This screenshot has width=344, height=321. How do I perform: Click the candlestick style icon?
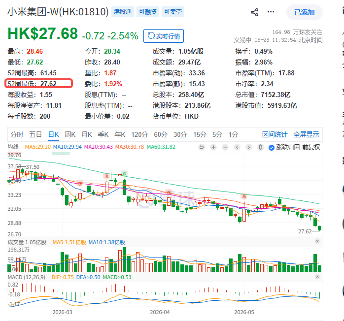coord(261,147)
